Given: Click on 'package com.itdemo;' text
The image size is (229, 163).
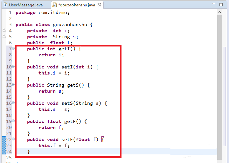Looking at the screenshot, I should coord(43,13).
